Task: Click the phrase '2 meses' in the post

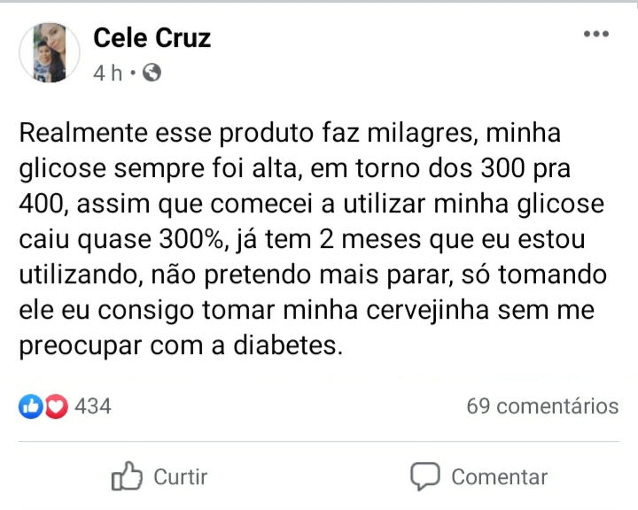Action: [x=370, y=240]
